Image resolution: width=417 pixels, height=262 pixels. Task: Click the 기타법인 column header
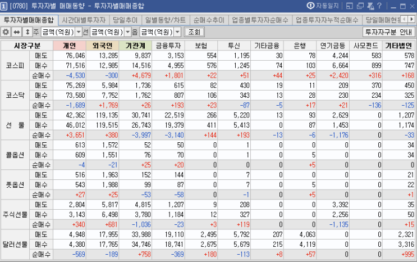tap(398, 46)
